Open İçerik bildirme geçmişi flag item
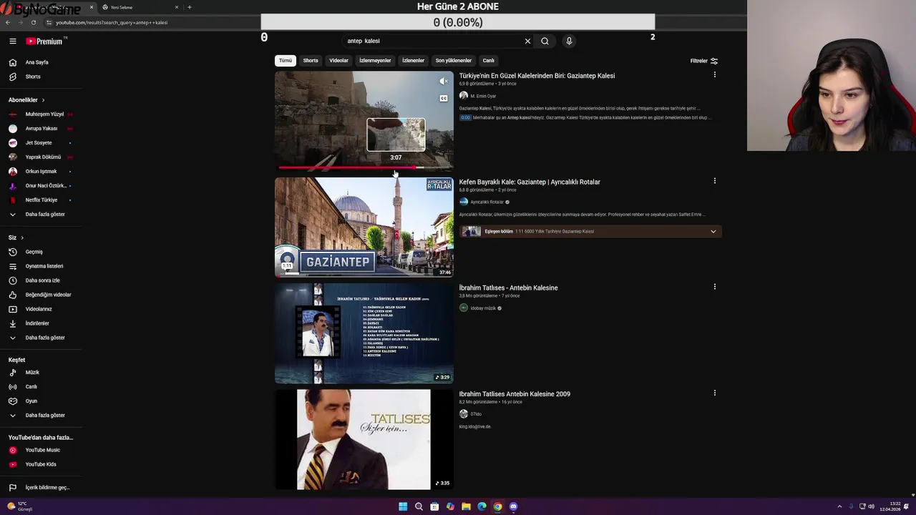This screenshot has width=916, height=515. tap(47, 488)
